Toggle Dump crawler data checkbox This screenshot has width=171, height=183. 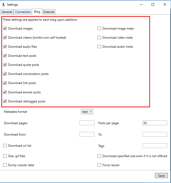(5, 165)
